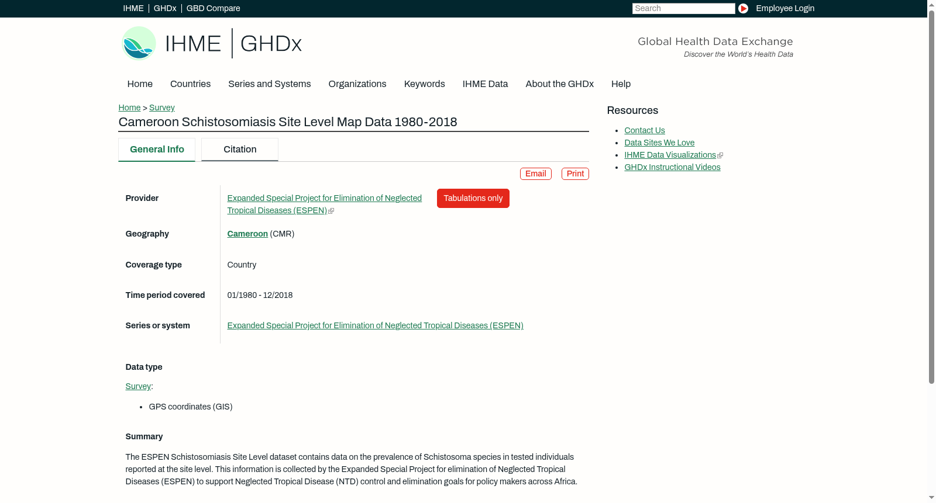Open Countries menu item
Viewport: 936px width, 503px height.
click(190, 84)
